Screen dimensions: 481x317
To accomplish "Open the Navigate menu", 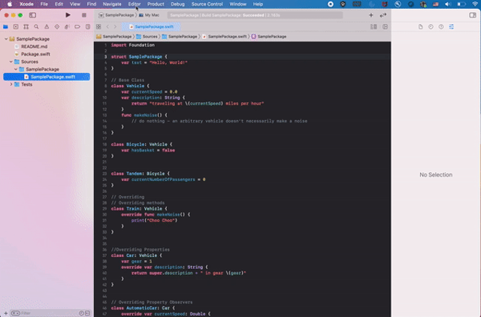I will click(x=112, y=4).
